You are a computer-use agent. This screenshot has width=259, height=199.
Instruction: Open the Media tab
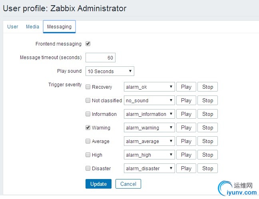click(x=32, y=27)
